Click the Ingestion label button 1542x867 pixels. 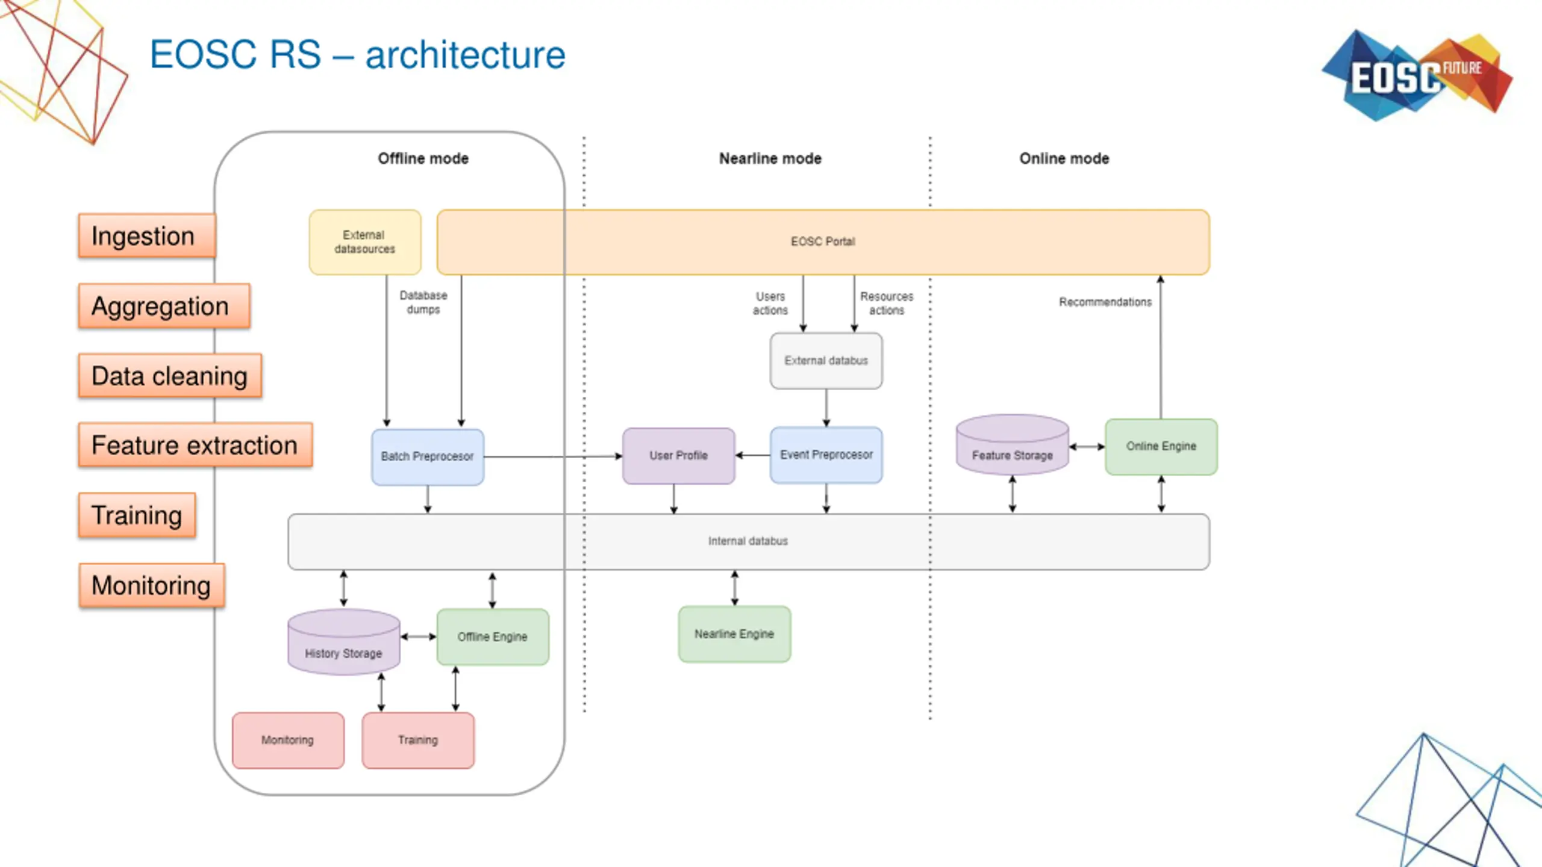click(x=146, y=236)
